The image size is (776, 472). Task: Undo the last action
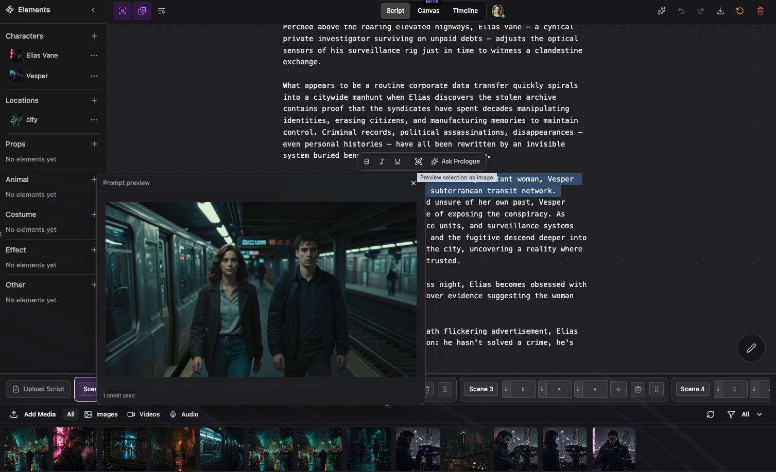[681, 11]
